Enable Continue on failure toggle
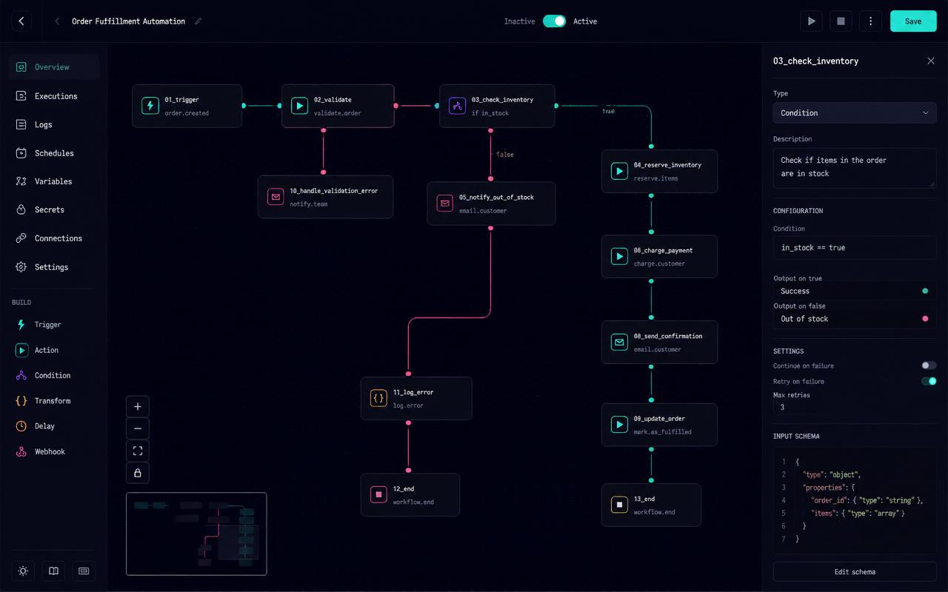Image resolution: width=948 pixels, height=592 pixels. point(929,366)
